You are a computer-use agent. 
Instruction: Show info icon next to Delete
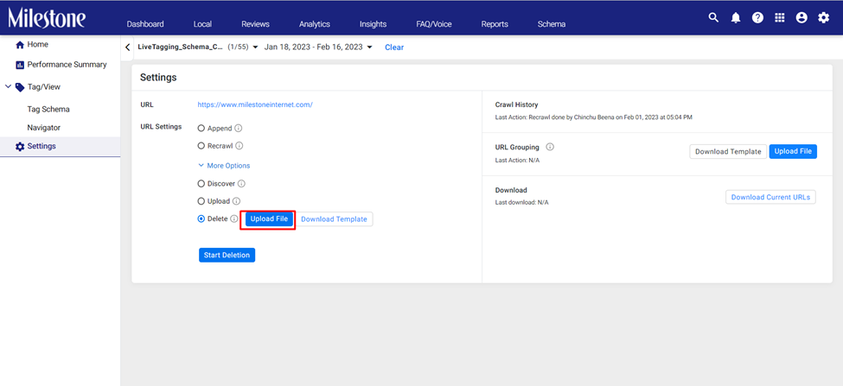click(x=233, y=219)
